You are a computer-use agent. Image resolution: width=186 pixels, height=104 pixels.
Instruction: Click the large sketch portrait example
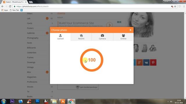coord(141,25)
